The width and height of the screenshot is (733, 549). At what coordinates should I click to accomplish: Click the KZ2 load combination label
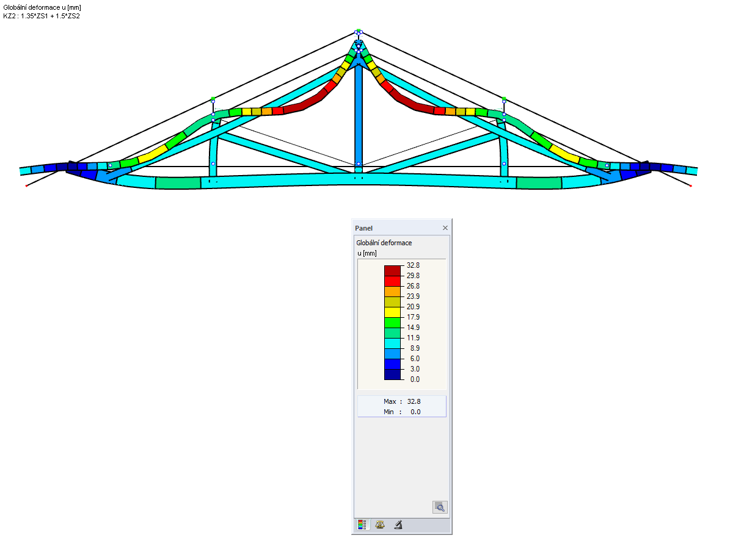click(42, 16)
